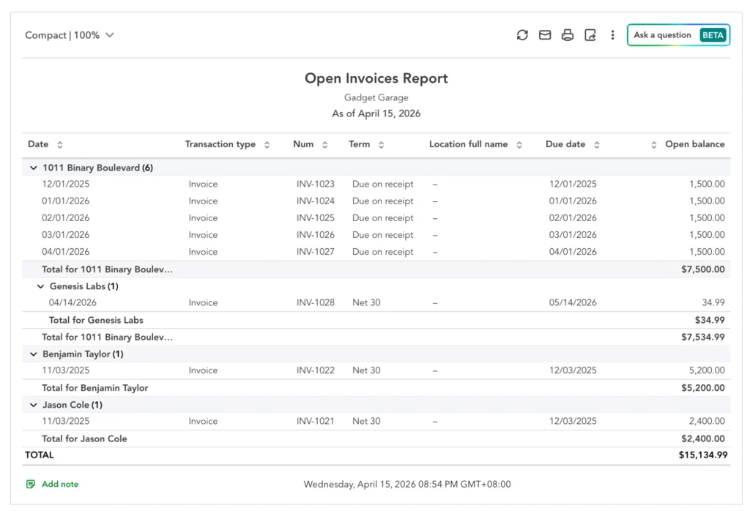Click the report timestamp footer text
750x511 pixels.
click(407, 484)
